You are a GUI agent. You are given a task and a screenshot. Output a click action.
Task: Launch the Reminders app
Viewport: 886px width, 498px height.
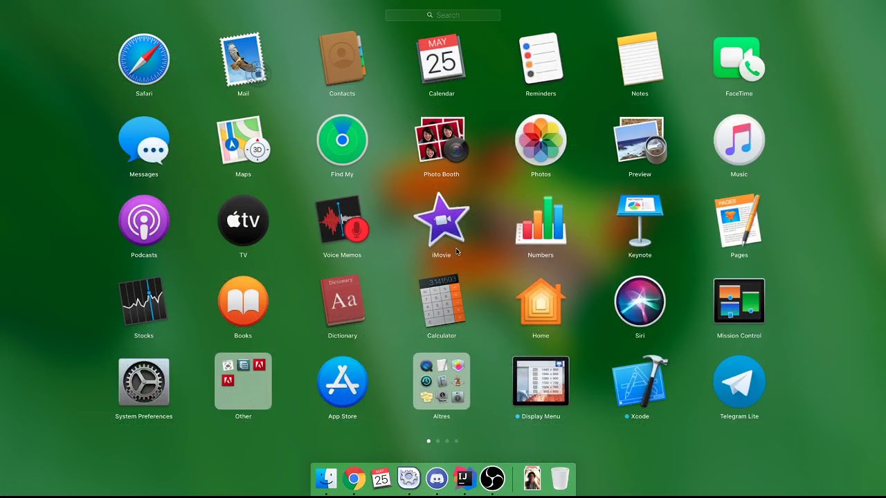[541, 59]
